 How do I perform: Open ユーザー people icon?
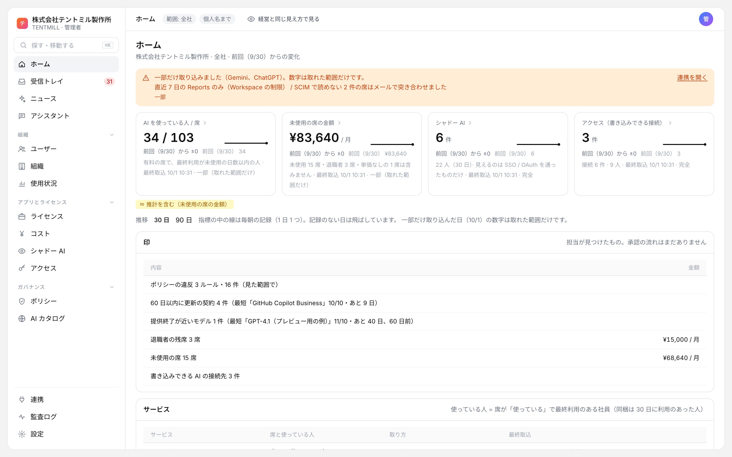22,149
